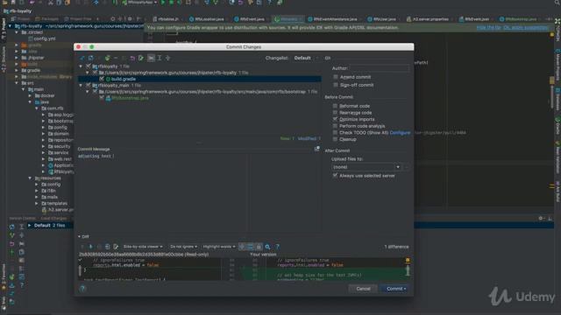Click the diff left pane scrollbar handle
Screen dimensions: 561x315
click(80, 270)
